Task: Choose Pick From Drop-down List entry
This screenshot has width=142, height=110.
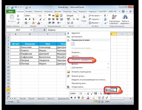Action: (89, 80)
